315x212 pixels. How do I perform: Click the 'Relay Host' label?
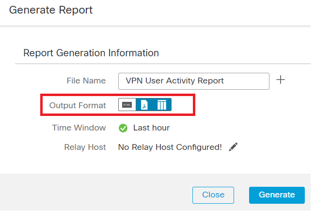[x=85, y=147]
